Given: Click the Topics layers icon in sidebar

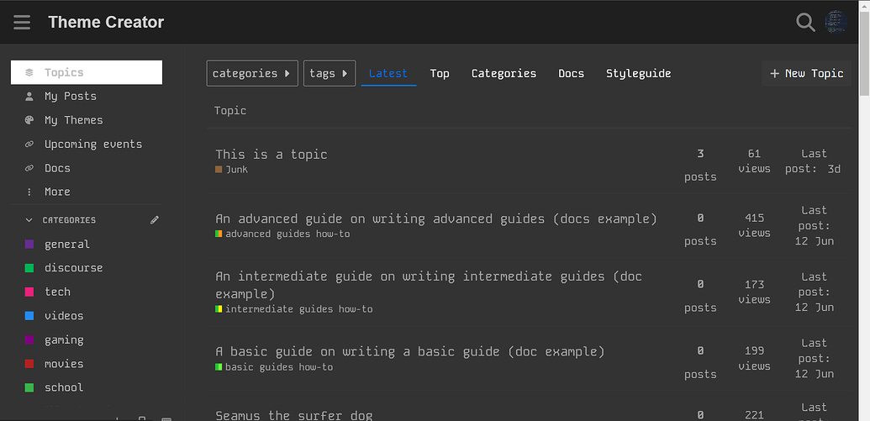Looking at the screenshot, I should [x=29, y=73].
